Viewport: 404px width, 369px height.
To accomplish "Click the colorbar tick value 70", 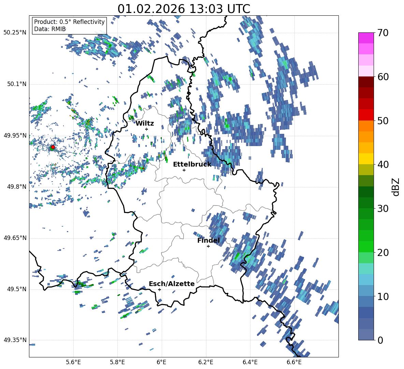I will coord(383,33).
